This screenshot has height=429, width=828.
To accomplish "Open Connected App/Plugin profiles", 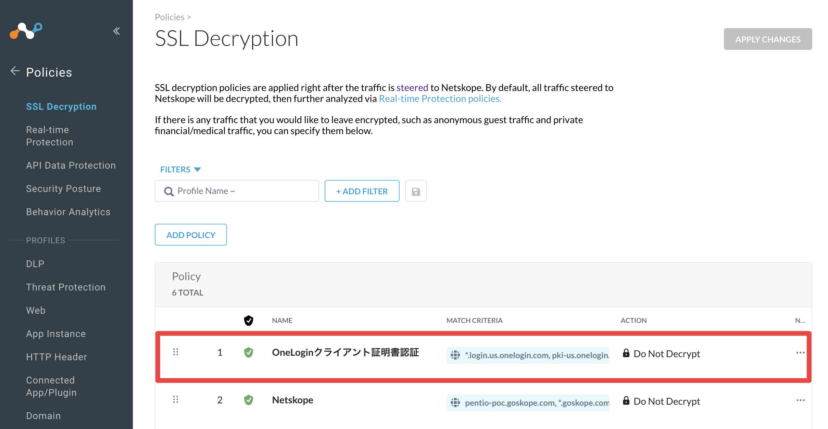I will tap(51, 386).
